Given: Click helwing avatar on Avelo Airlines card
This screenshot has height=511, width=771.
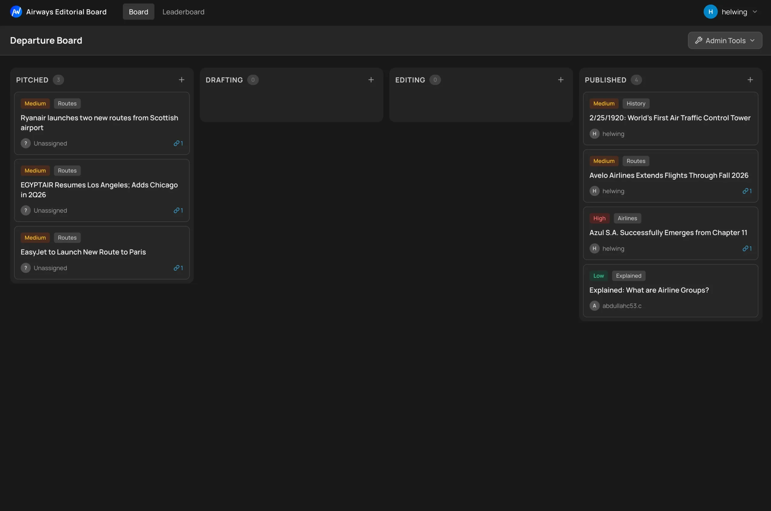Looking at the screenshot, I should [x=595, y=191].
